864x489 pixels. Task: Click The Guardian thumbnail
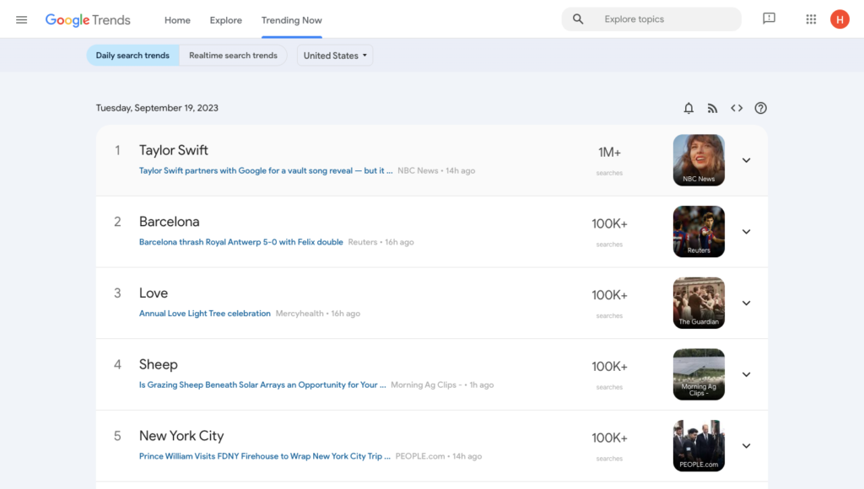click(x=699, y=303)
